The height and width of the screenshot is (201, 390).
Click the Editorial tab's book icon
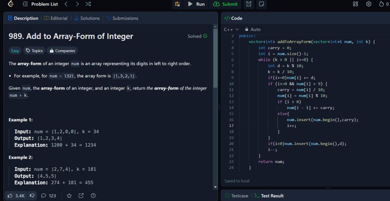46,18
